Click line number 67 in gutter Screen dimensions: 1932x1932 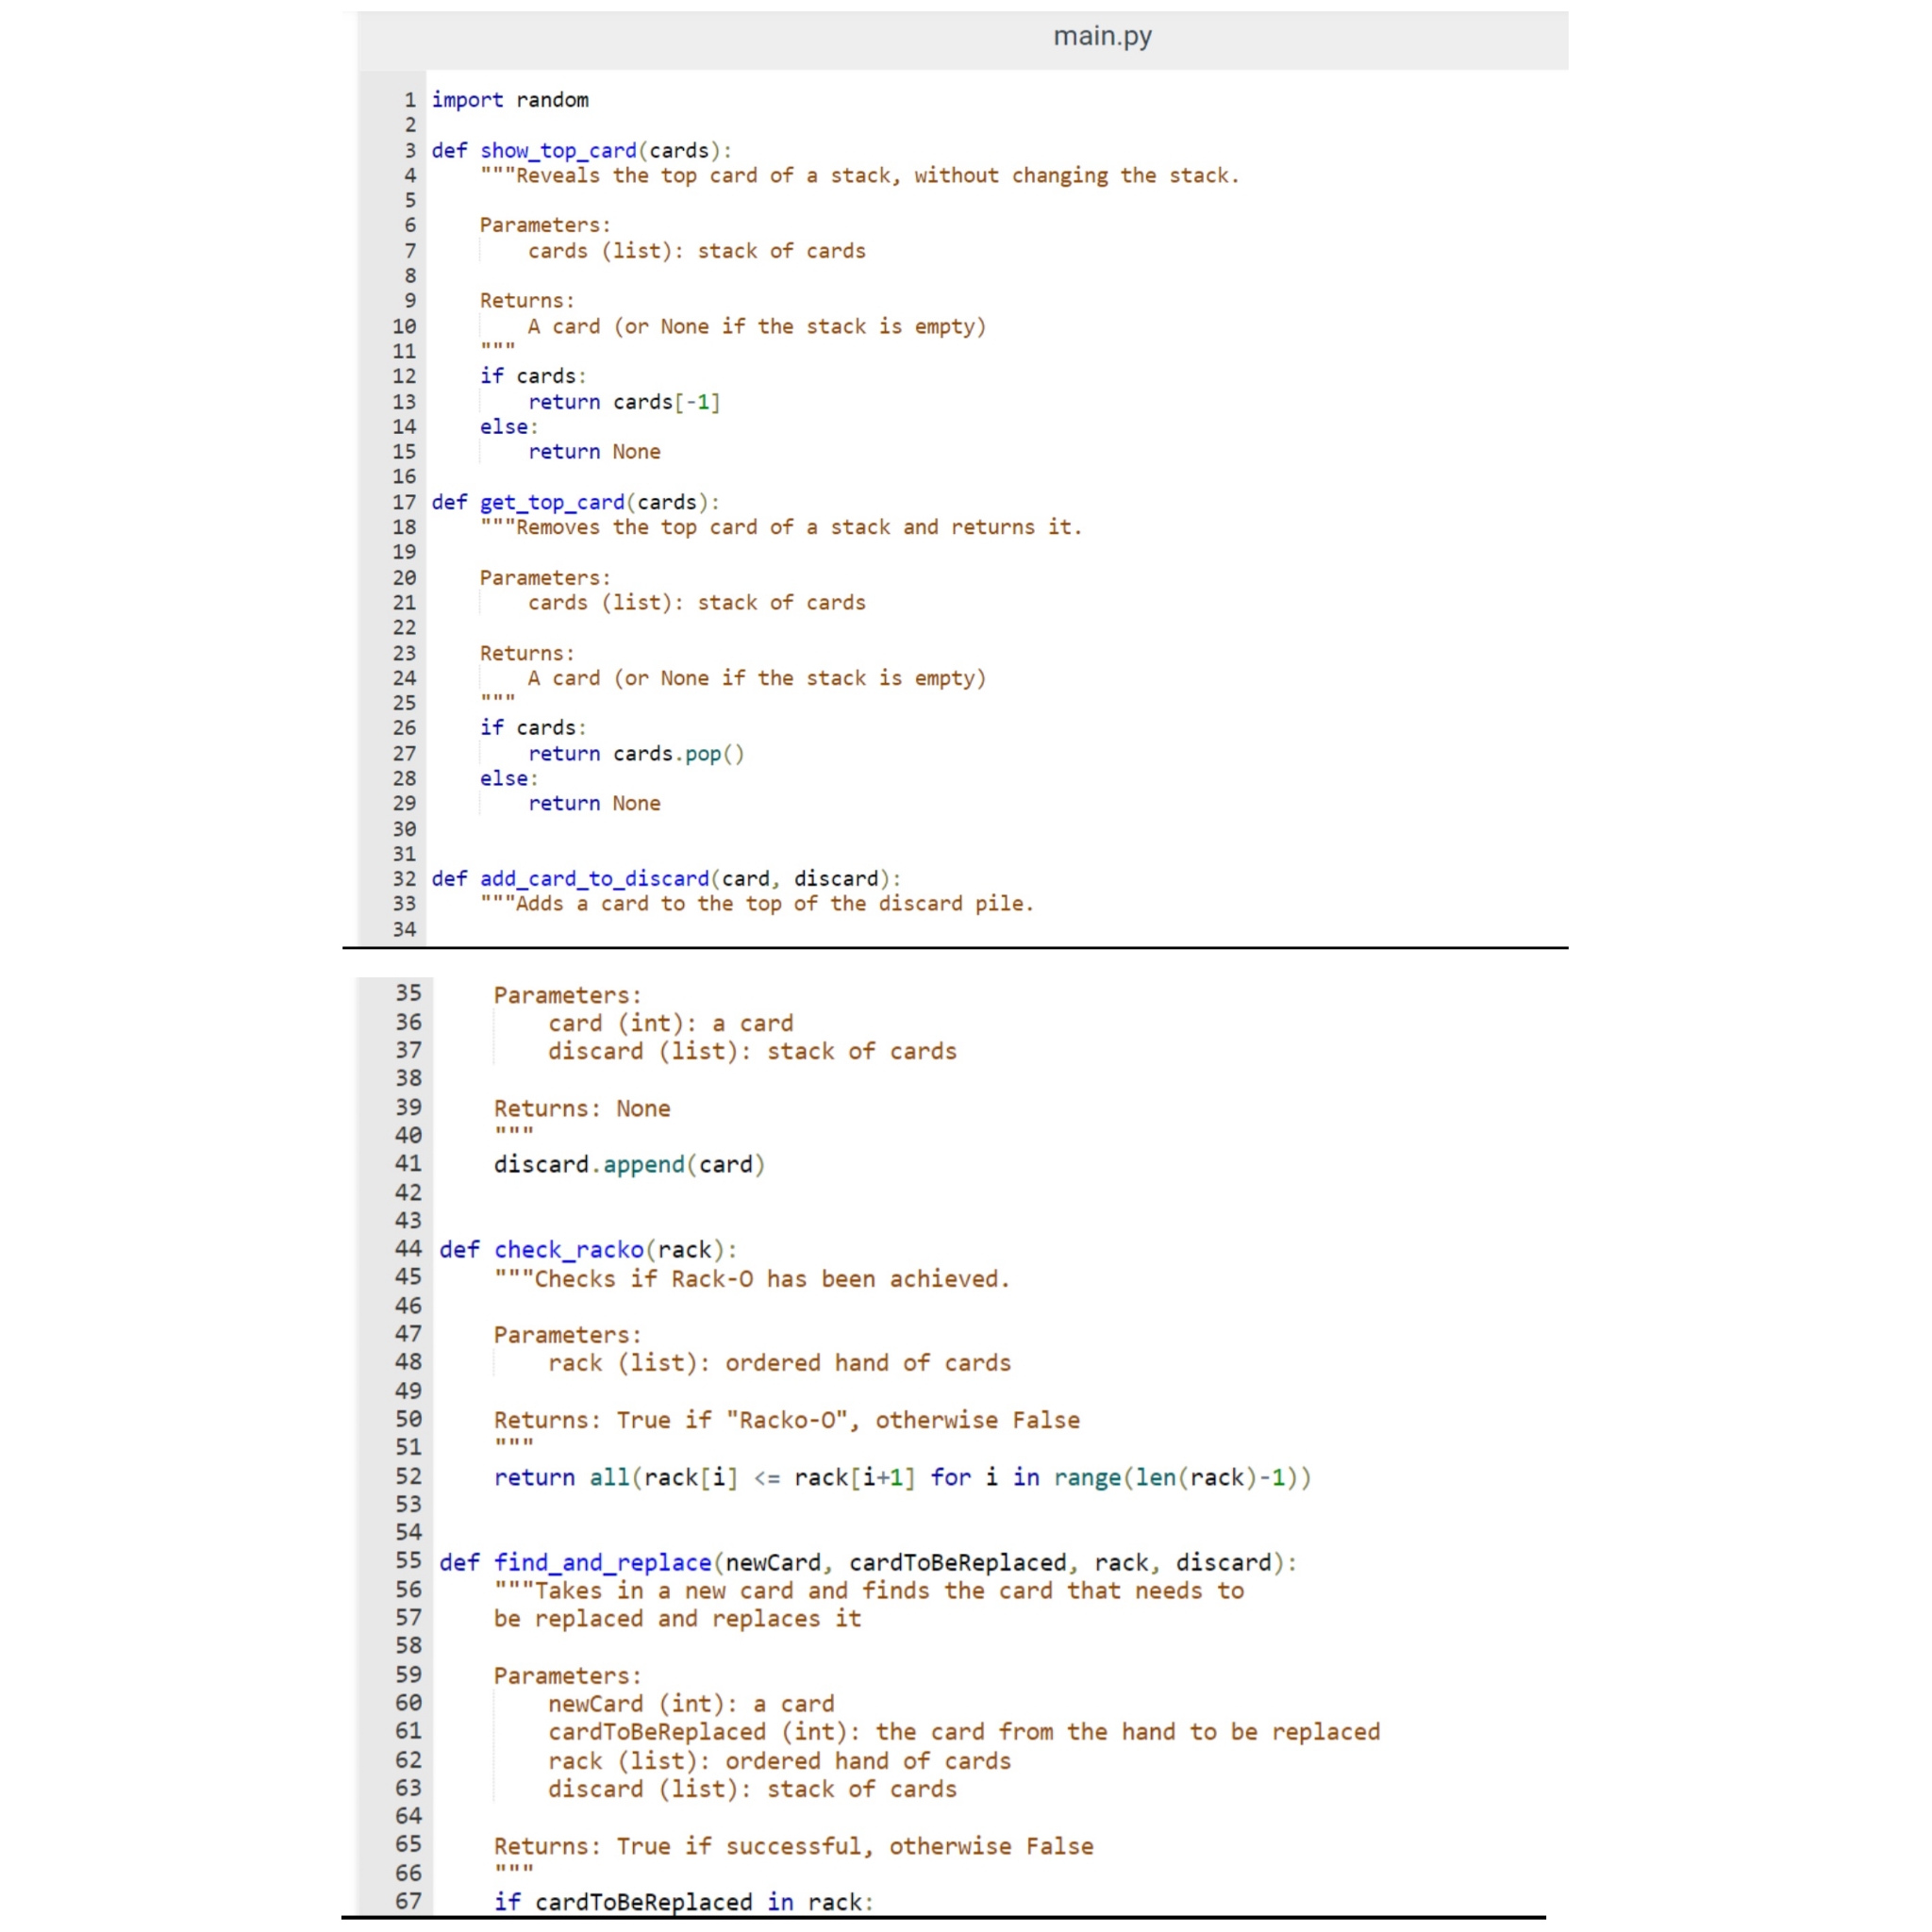point(408,1901)
